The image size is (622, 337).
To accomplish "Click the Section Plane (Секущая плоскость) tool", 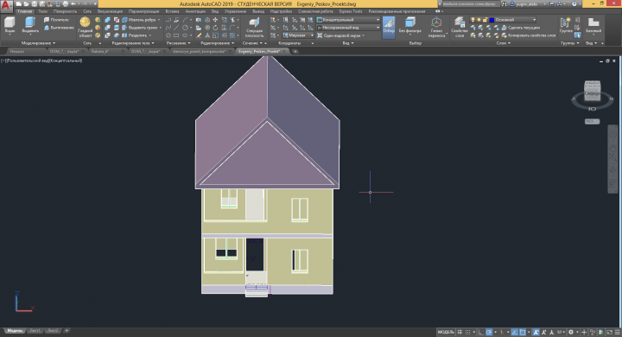I will click(x=254, y=27).
